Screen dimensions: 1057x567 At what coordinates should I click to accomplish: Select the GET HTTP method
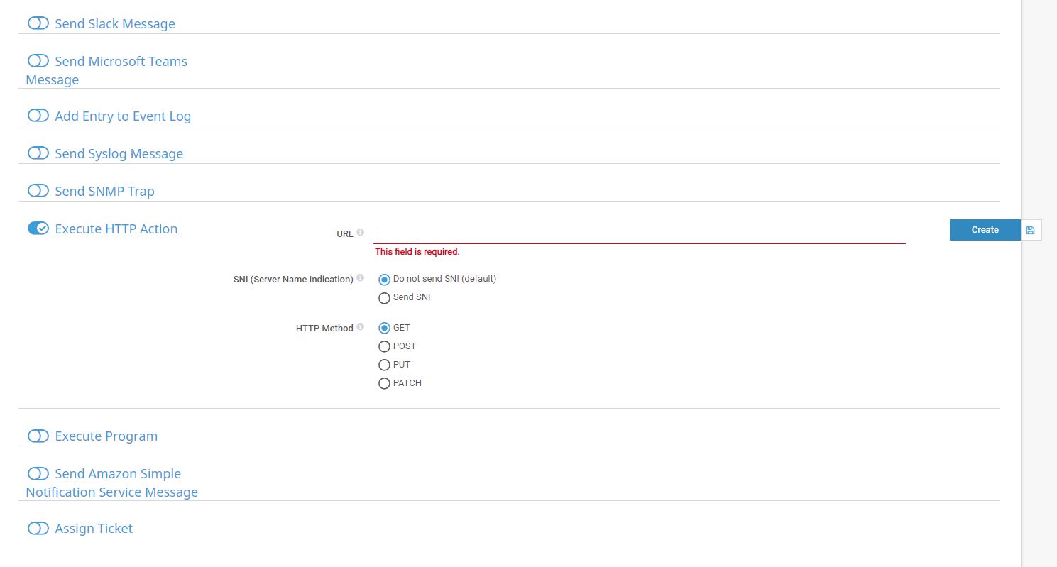(385, 328)
